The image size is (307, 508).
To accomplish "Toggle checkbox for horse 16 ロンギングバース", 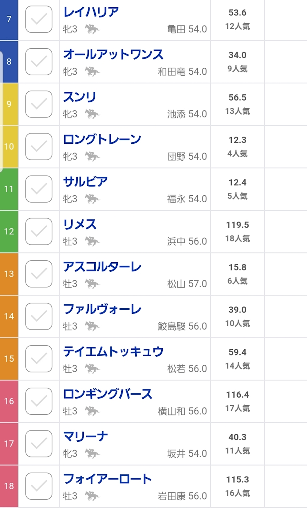I will 39,401.
